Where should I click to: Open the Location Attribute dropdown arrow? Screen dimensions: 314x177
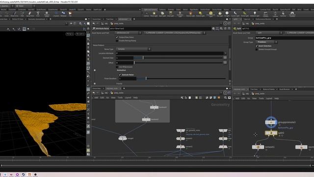pos(226,54)
